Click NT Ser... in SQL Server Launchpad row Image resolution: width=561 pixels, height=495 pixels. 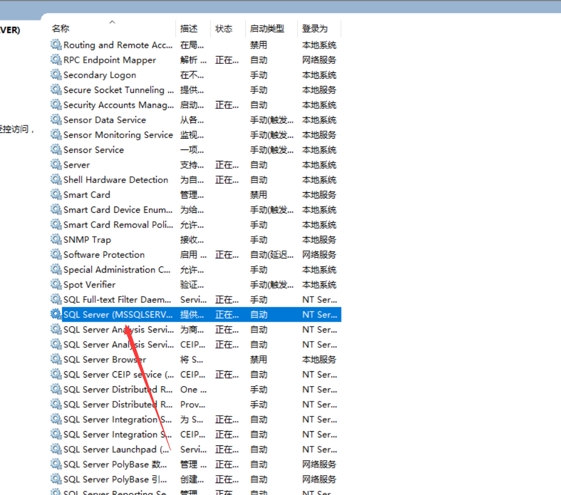pyautogui.click(x=319, y=449)
